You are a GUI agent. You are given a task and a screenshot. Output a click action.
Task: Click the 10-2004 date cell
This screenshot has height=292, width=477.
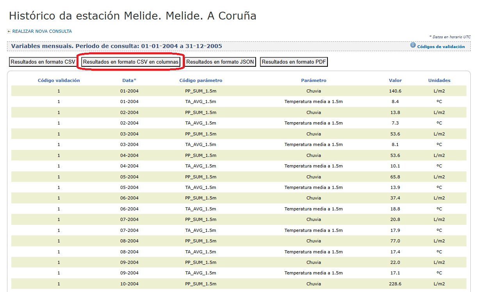point(129,284)
